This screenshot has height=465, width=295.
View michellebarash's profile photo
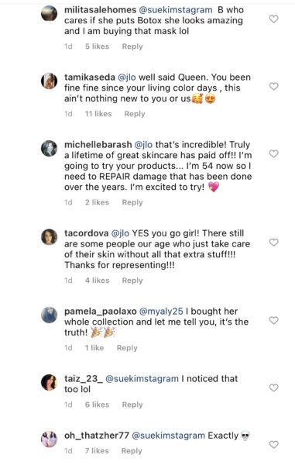(x=49, y=148)
